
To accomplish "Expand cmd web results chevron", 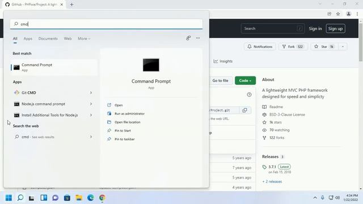I will [91, 137].
